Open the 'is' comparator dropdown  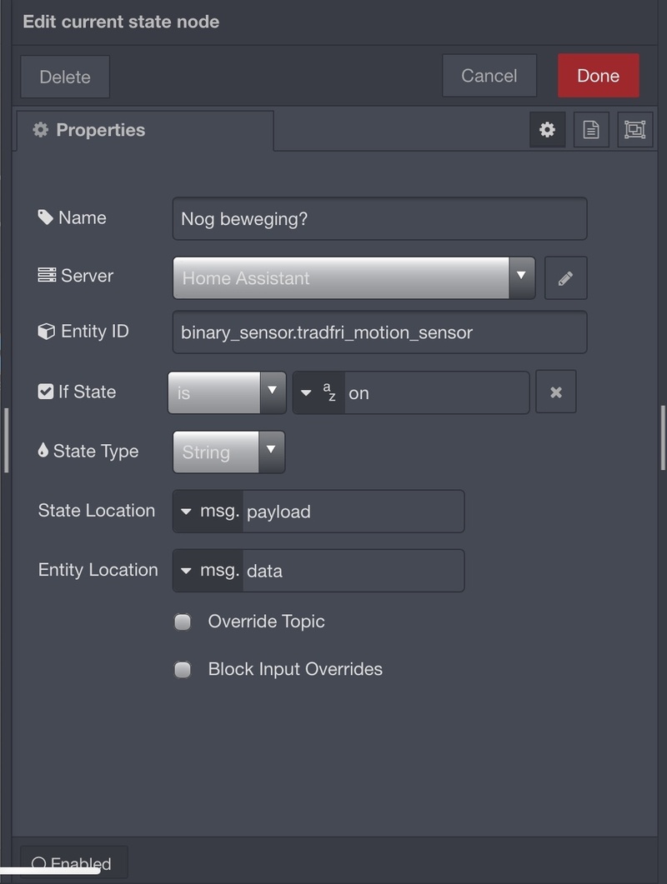click(x=227, y=392)
